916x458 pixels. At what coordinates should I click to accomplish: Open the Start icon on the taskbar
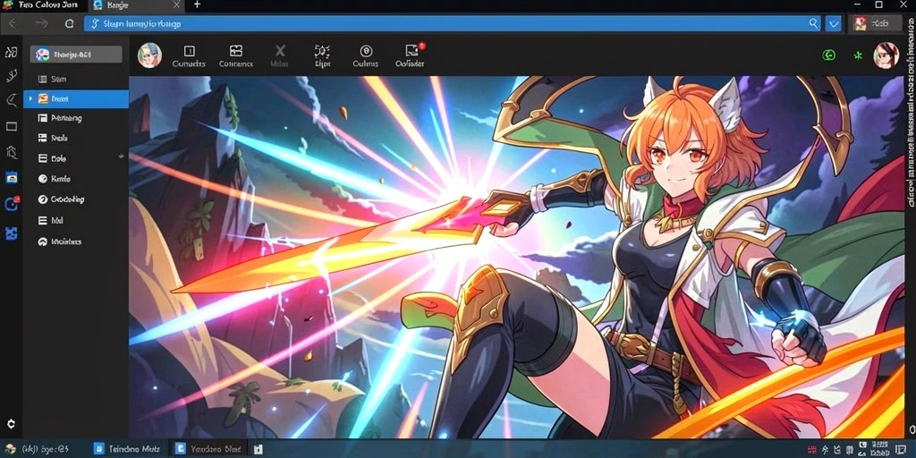[x=10, y=449]
